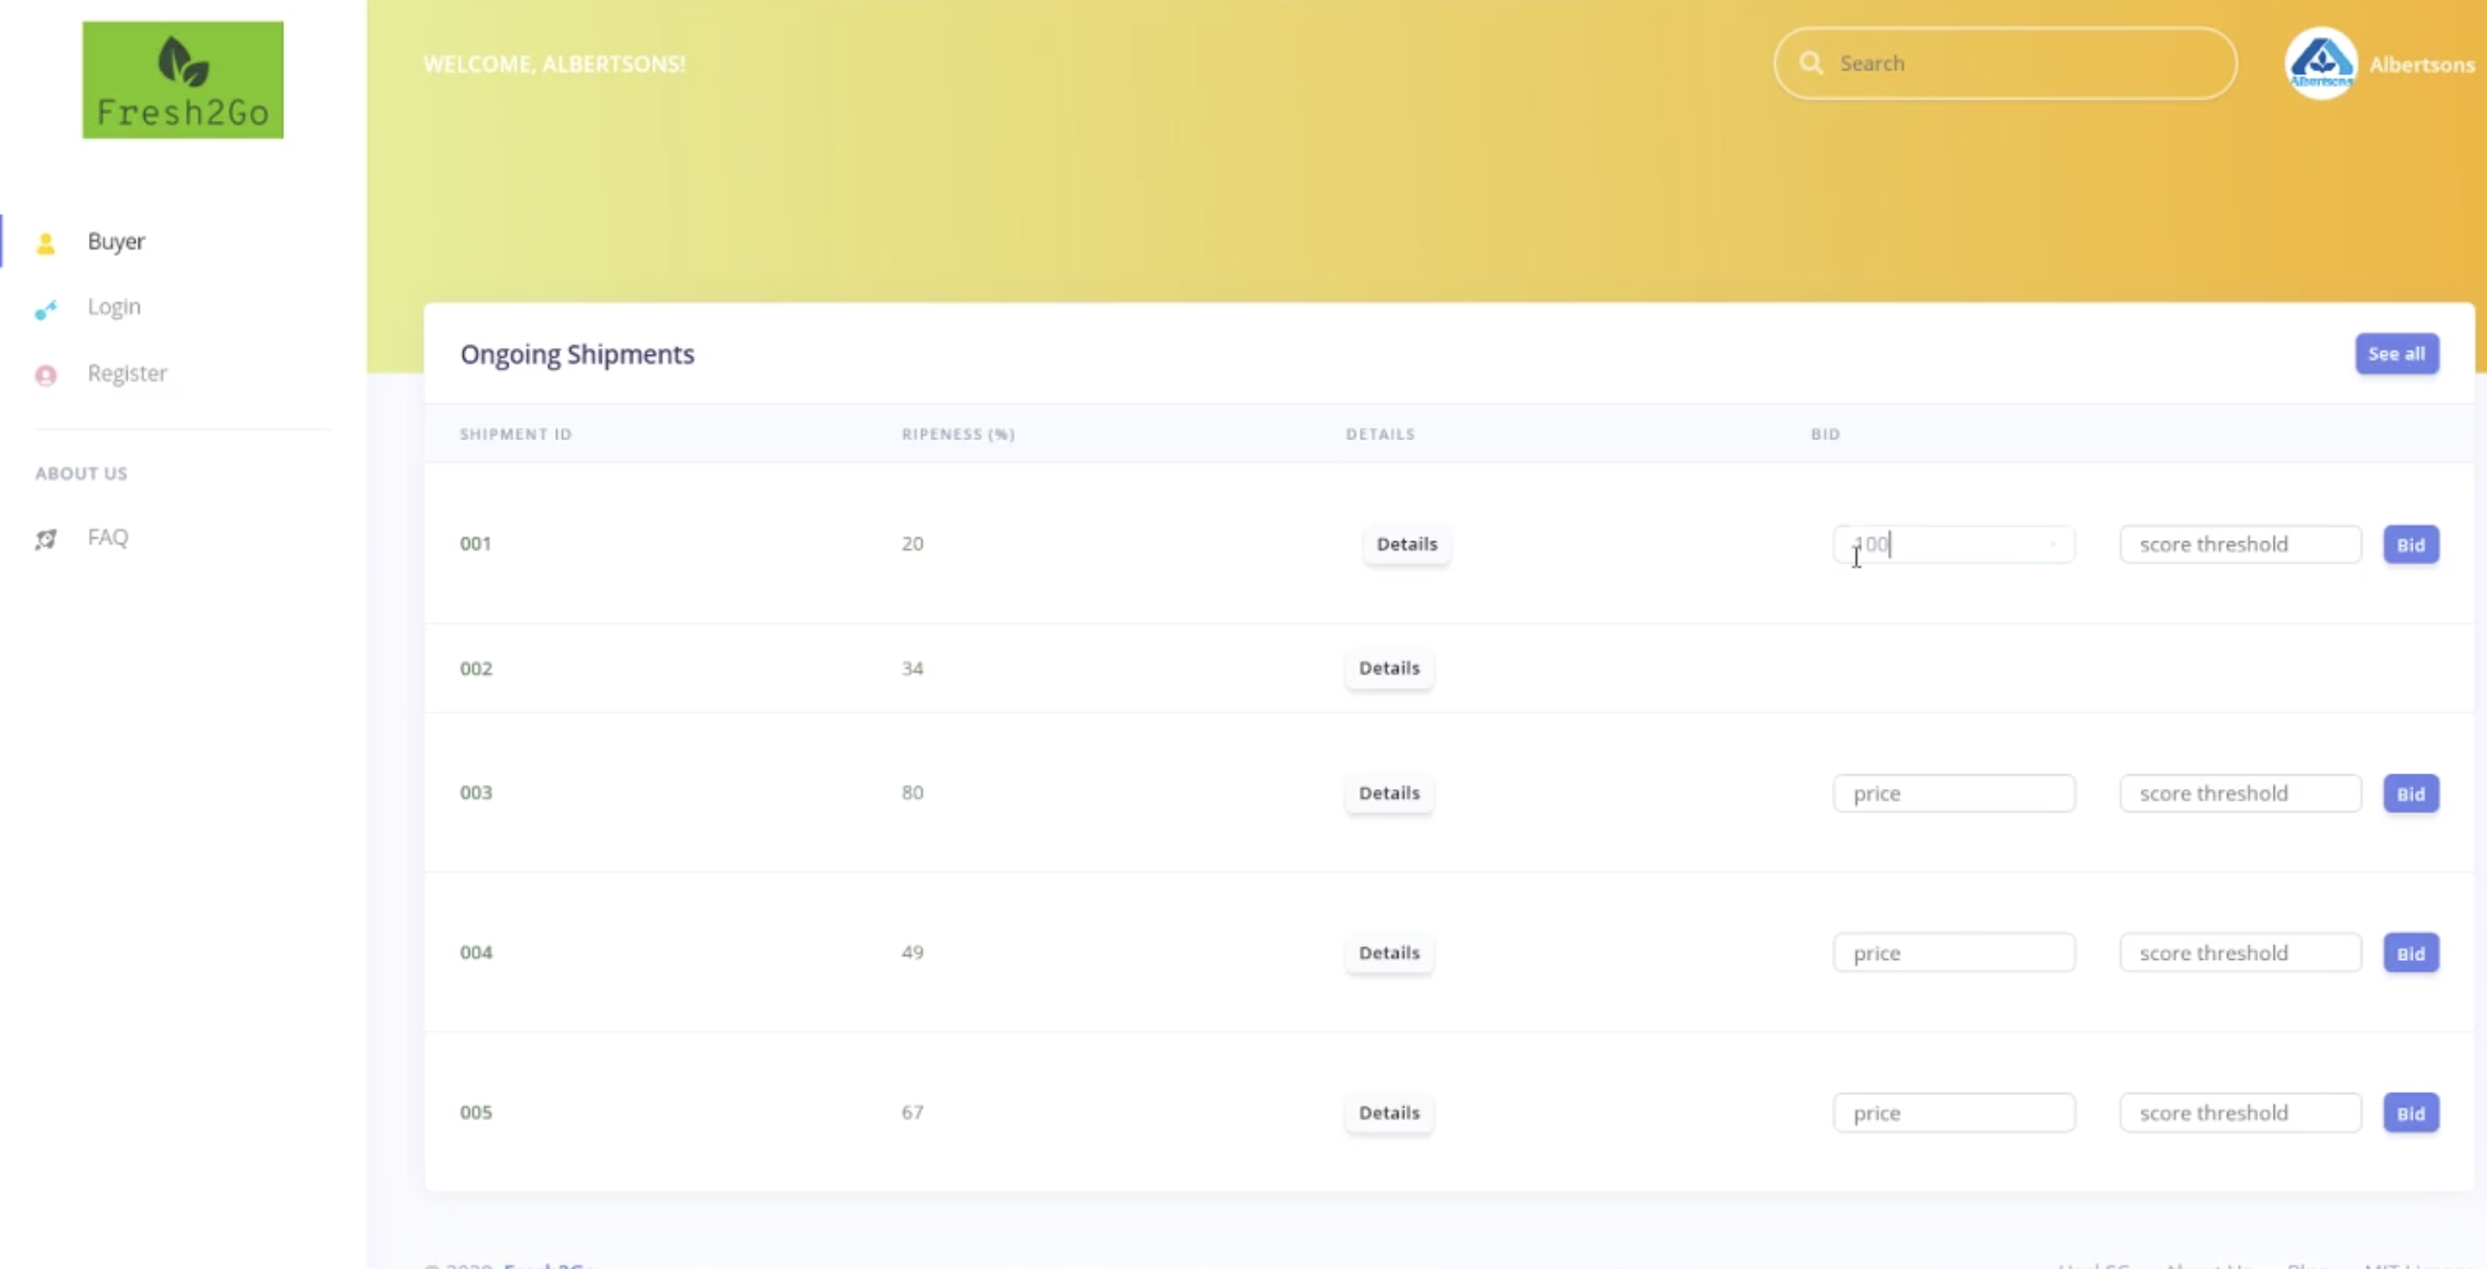Click score threshold field for shipment 001

coord(2239,546)
